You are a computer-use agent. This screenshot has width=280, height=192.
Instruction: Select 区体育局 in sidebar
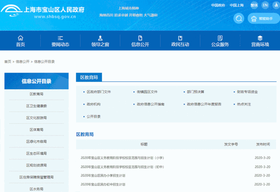point(36,130)
